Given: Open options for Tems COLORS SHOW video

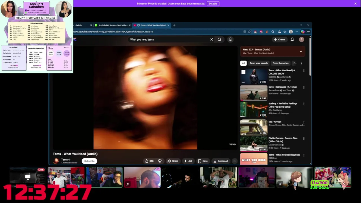Looking at the screenshot, I should [304, 71].
